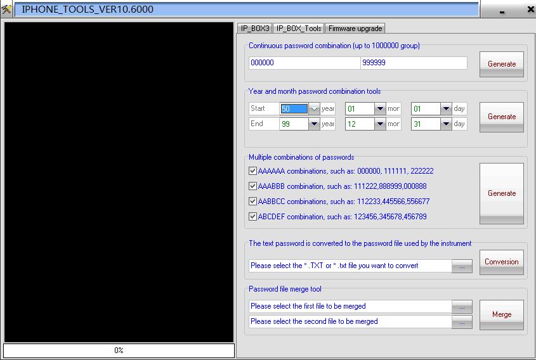Open the End day dropdown
Screen dimensions: 536x360
click(446, 124)
